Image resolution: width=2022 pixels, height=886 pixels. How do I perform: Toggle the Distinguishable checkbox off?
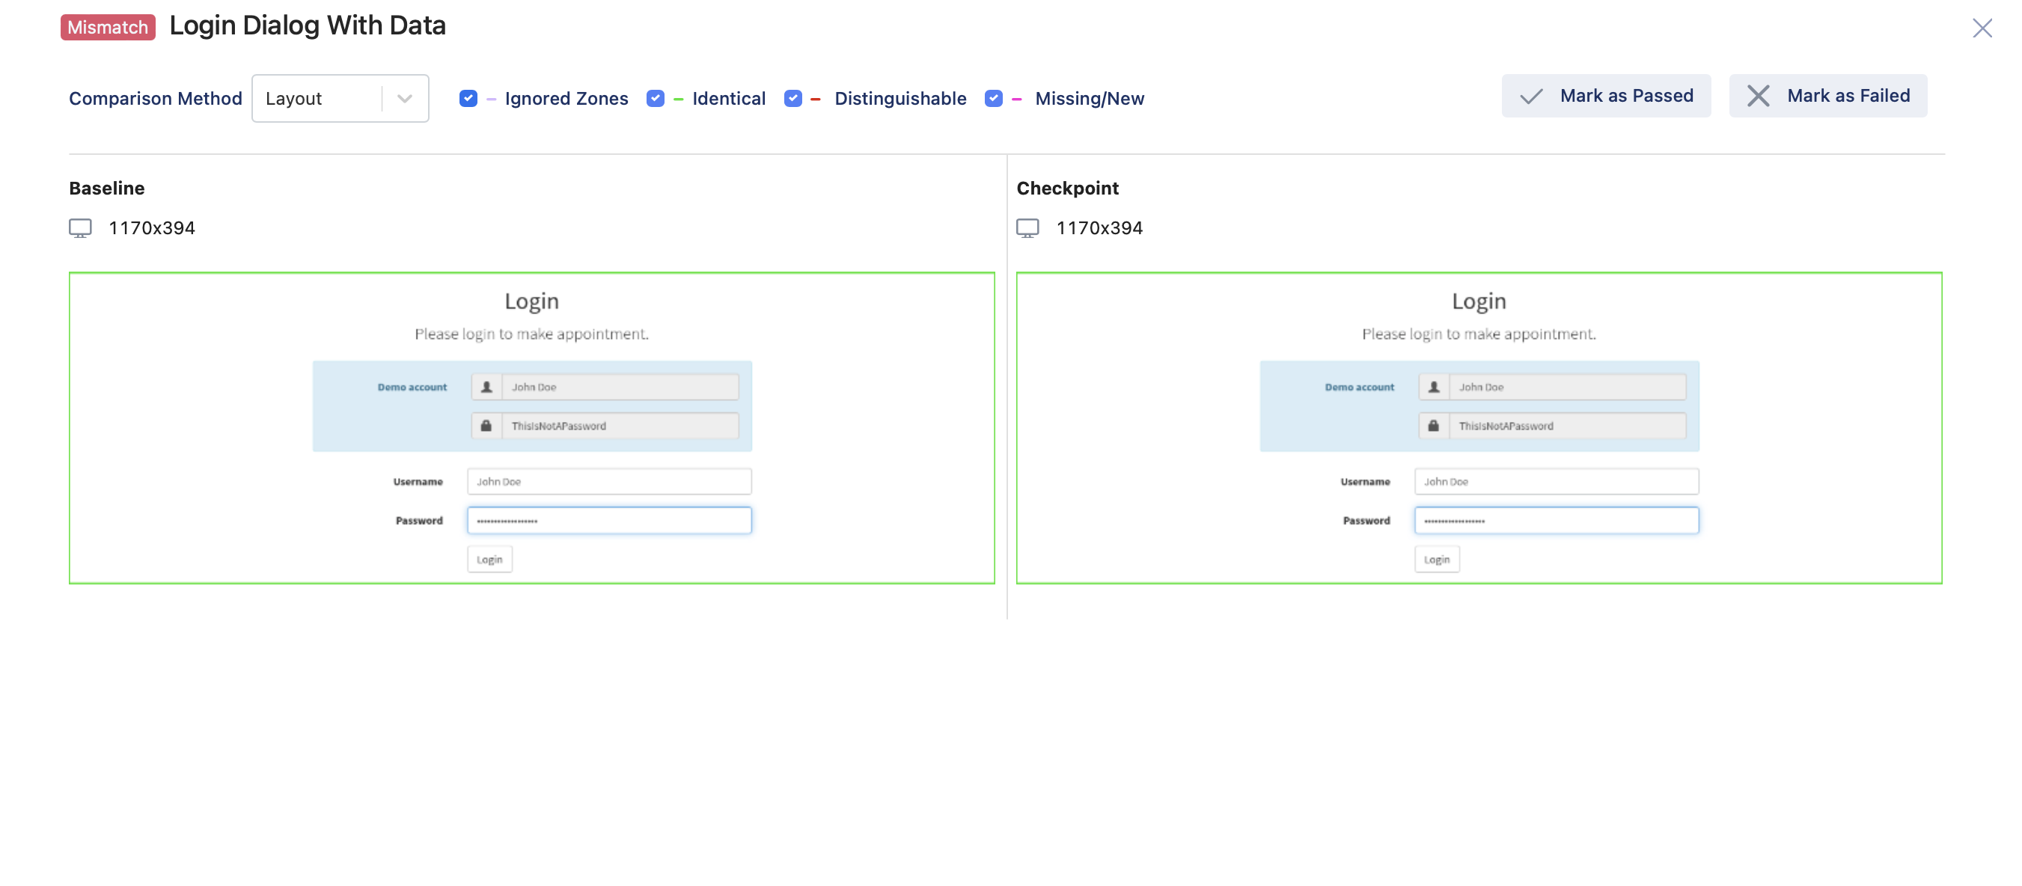click(x=792, y=96)
